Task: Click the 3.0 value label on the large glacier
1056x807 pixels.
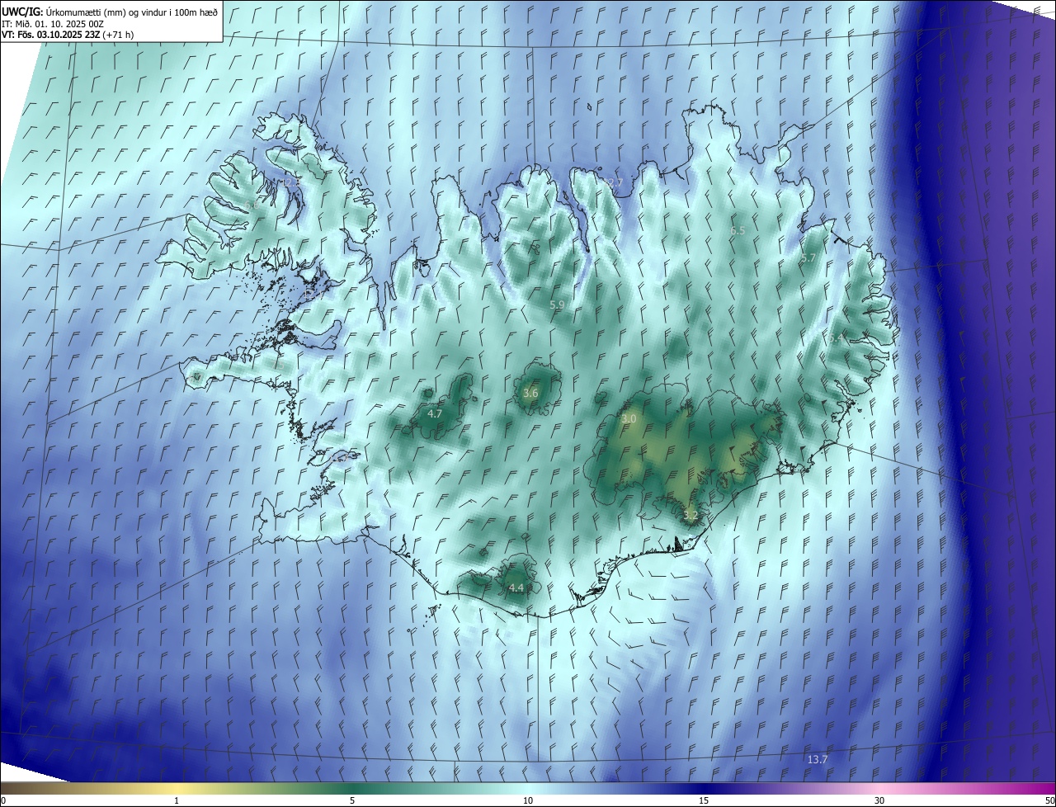Action: (x=629, y=419)
